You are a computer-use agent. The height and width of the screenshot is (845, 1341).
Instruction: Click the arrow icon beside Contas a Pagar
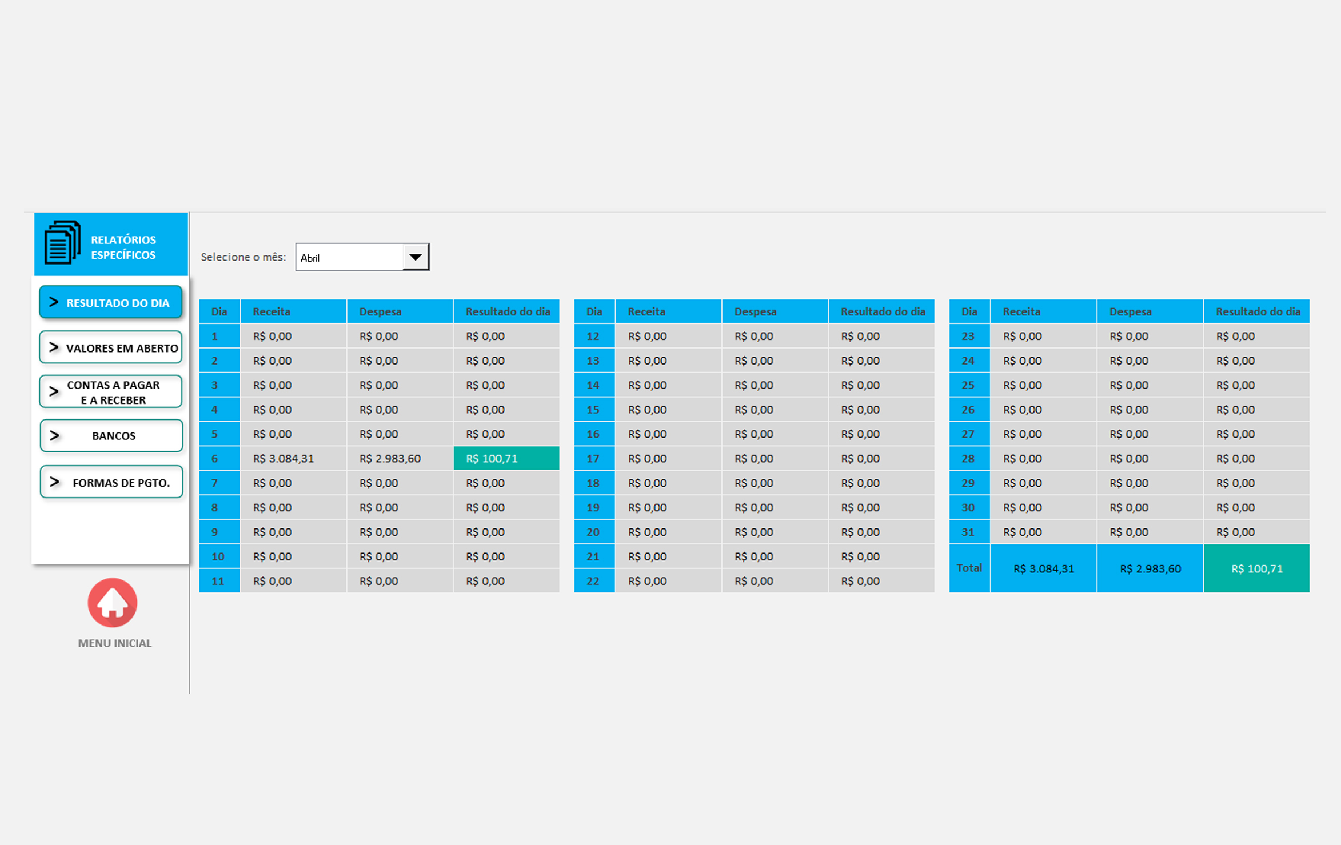click(54, 391)
